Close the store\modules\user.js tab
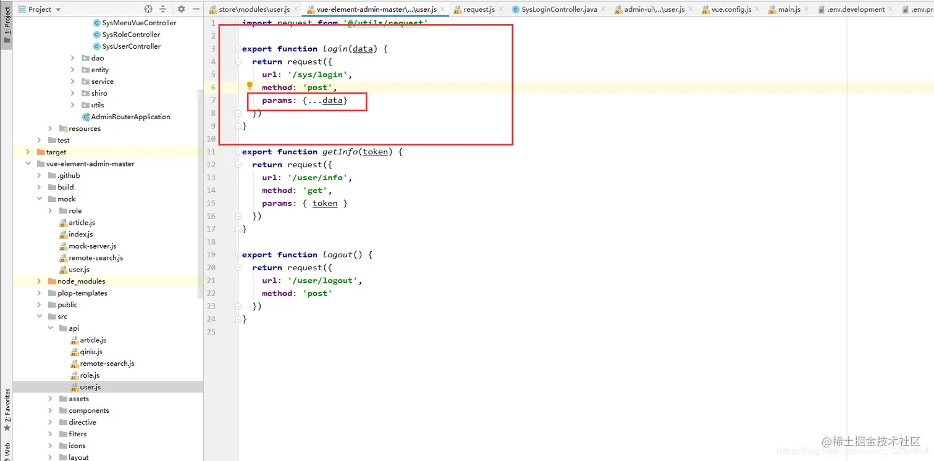Image resolution: width=934 pixels, height=461 pixels. coord(295,9)
